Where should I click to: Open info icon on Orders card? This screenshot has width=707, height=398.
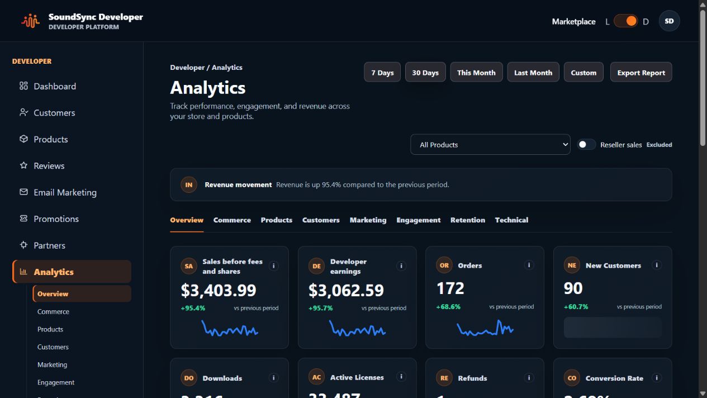click(529, 265)
